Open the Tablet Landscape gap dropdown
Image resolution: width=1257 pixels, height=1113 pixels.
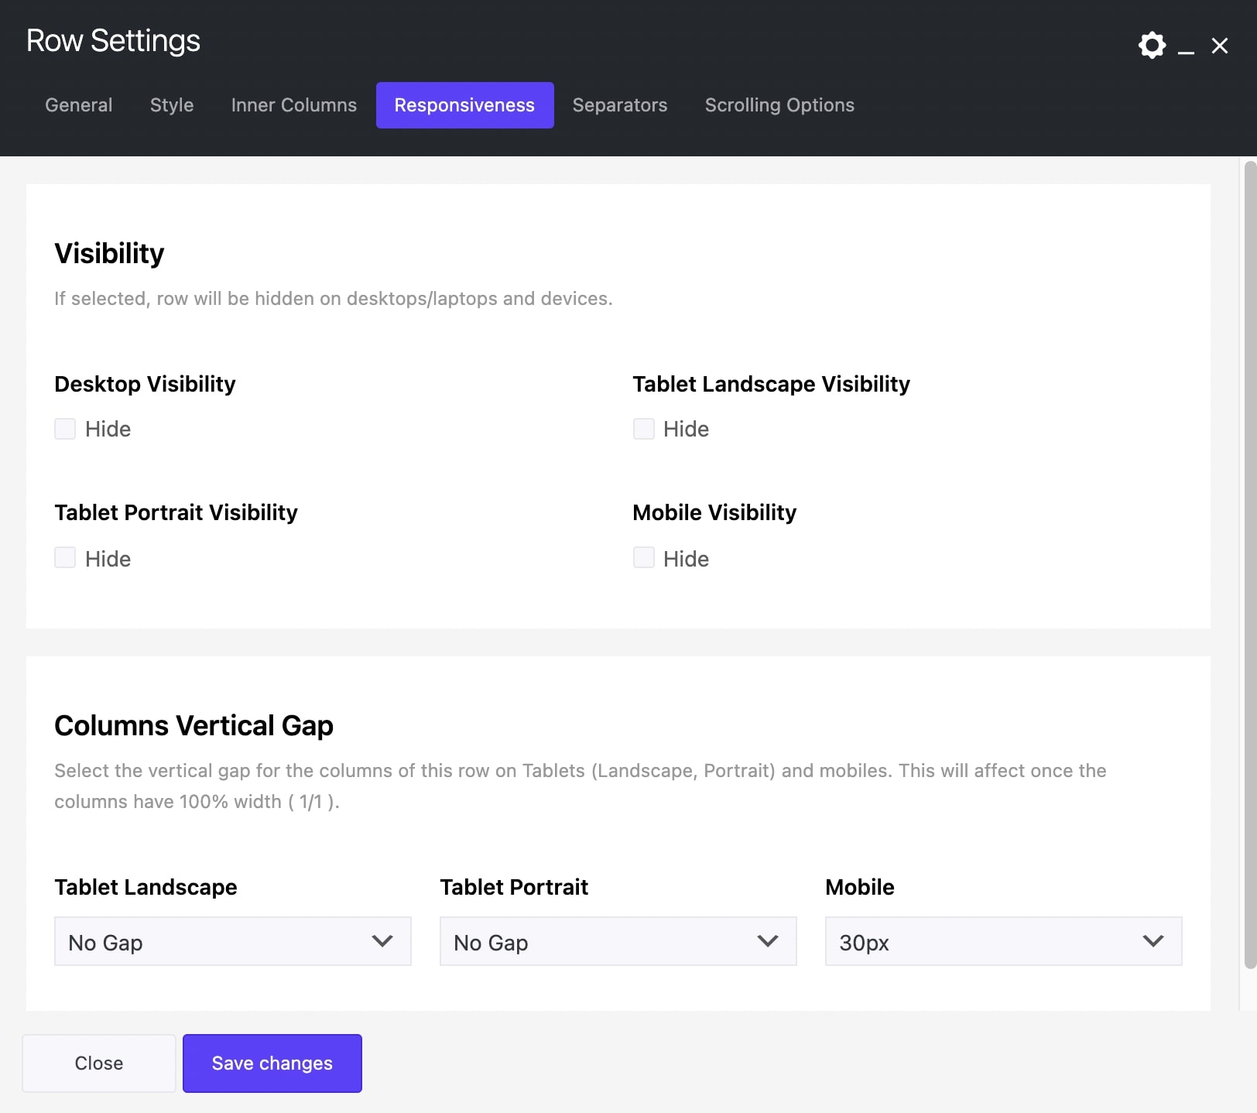point(232,941)
